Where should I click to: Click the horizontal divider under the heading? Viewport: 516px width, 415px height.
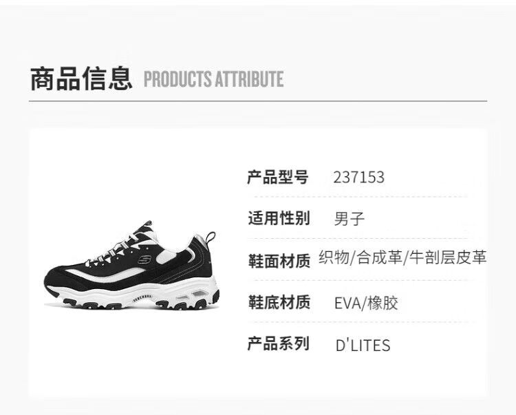click(x=258, y=101)
